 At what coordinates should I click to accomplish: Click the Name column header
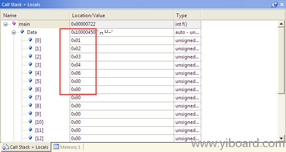35,16
